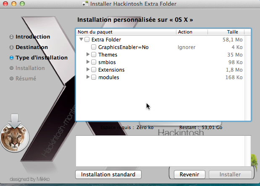The image size is (260, 186).
Task: Click the 58,1 Mo size value
Action: (x=232, y=40)
